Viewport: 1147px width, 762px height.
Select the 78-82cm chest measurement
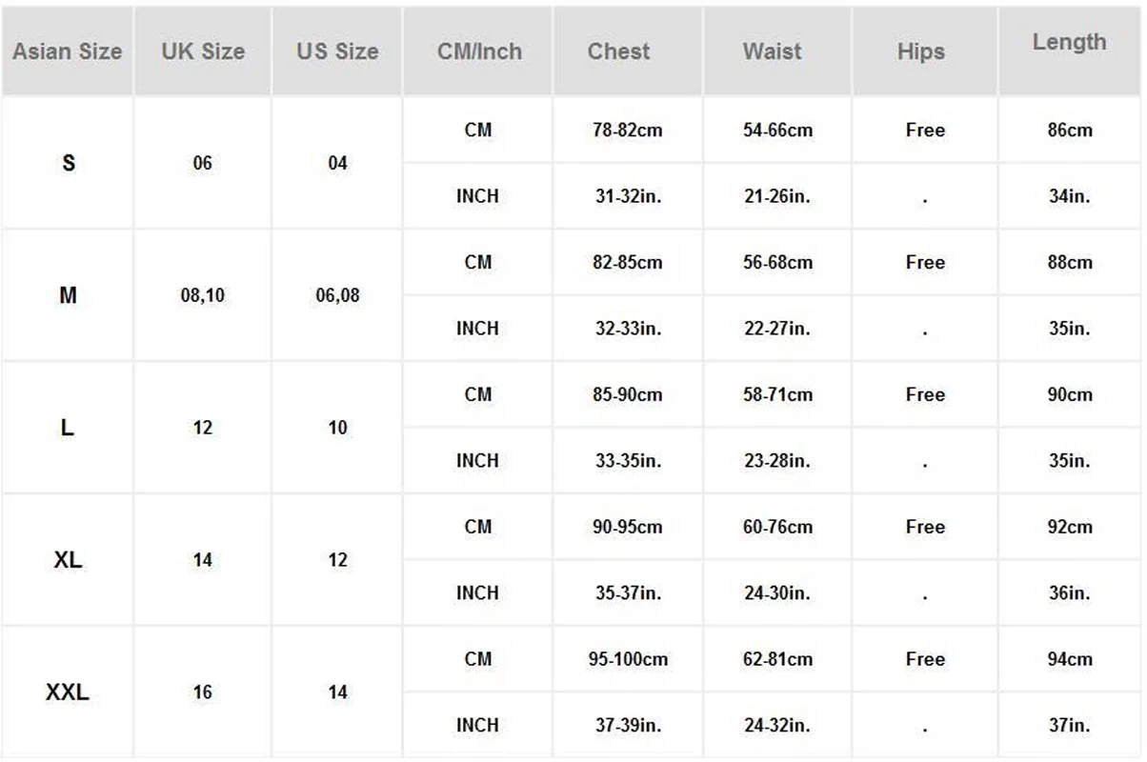pos(628,130)
